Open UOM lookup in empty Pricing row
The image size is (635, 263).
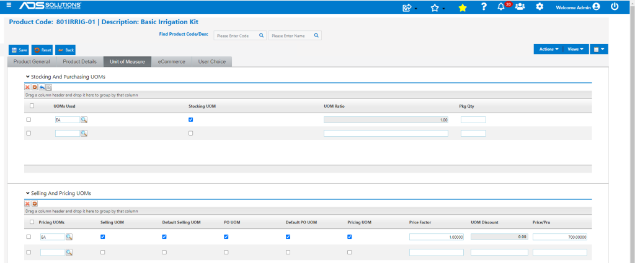(x=69, y=252)
